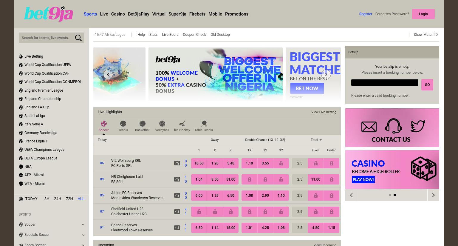Click the search magnifier icon
This screenshot has width=458, height=246.
pyautogui.click(x=78, y=38)
